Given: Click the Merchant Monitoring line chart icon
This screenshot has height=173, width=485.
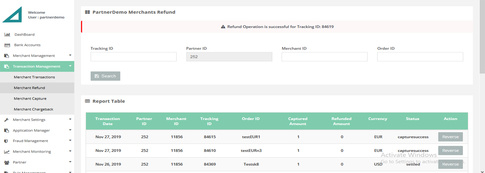Looking at the screenshot, I should coord(7,152).
